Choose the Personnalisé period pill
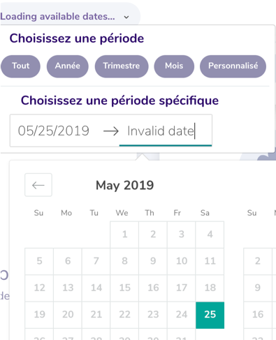This screenshot has height=340, width=276. pos(233,66)
